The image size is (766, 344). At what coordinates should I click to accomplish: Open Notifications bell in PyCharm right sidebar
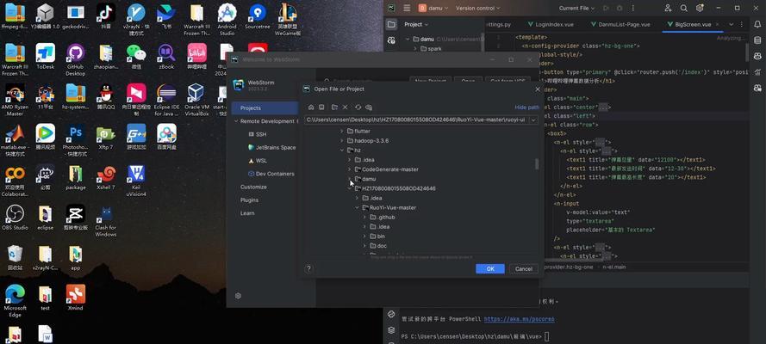757,24
